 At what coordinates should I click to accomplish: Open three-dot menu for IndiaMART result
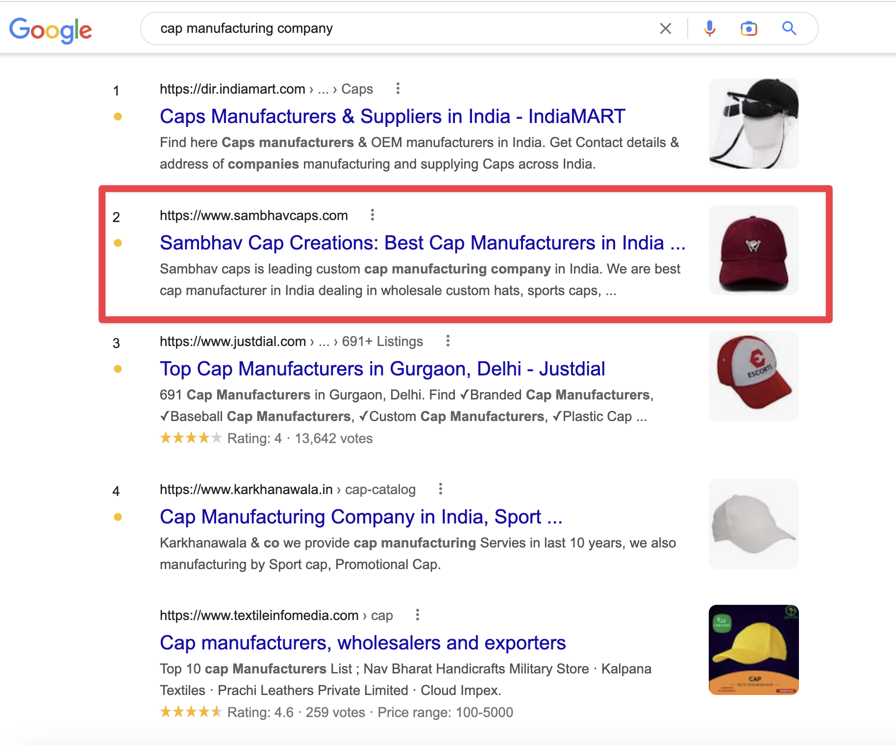click(398, 88)
